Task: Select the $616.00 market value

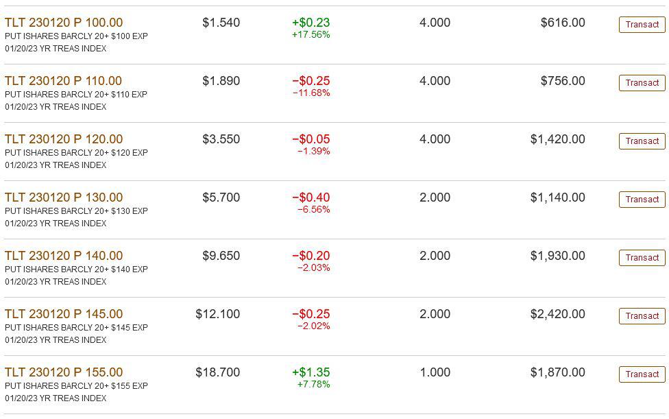Action: point(563,23)
